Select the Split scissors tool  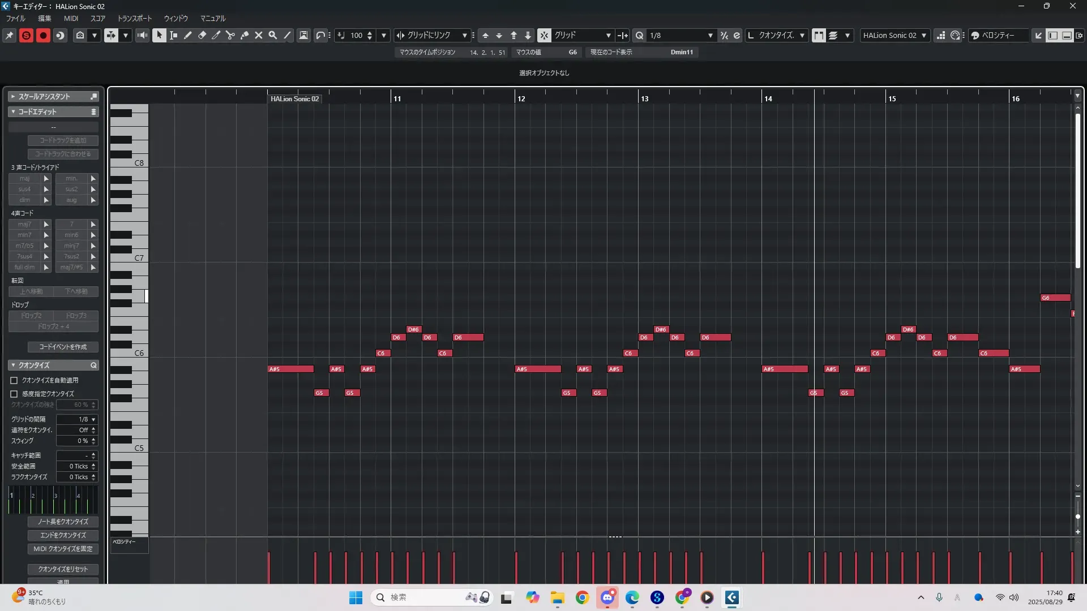(230, 35)
